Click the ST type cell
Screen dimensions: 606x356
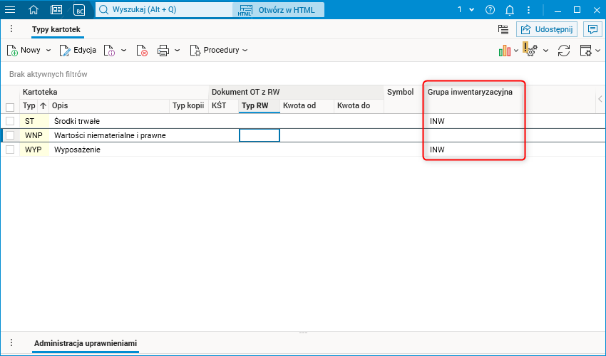[34, 121]
